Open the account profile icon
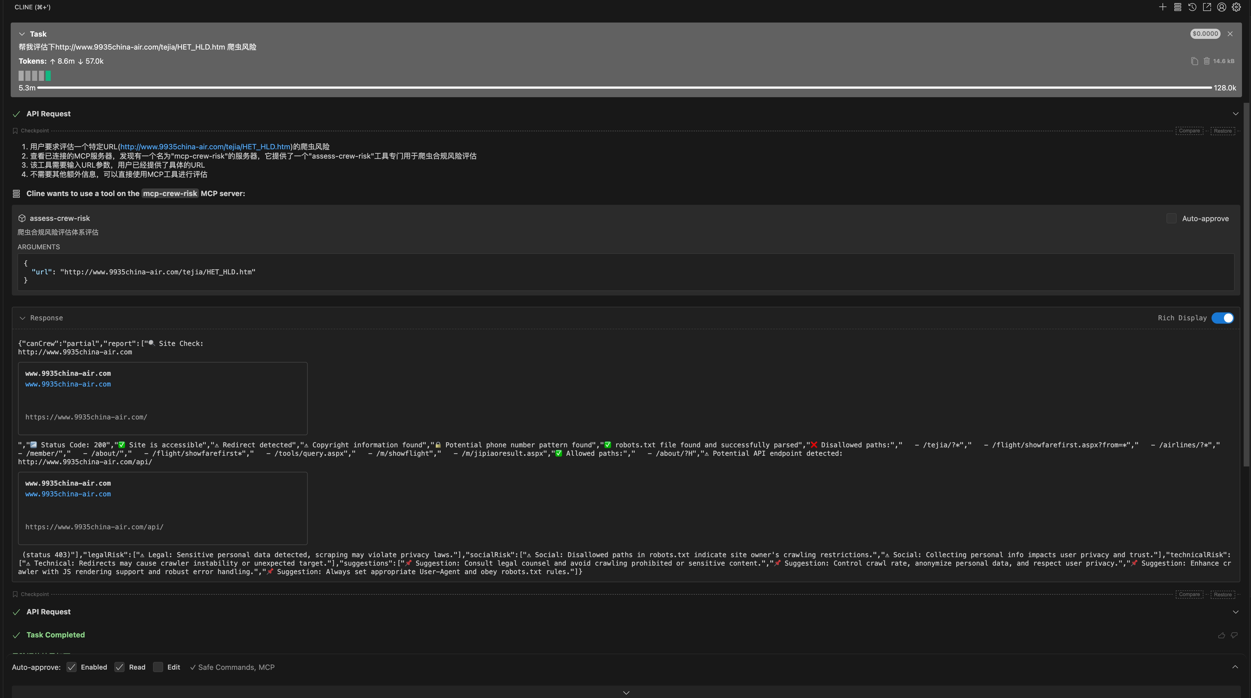Screen dimensions: 1251x698 point(1221,7)
